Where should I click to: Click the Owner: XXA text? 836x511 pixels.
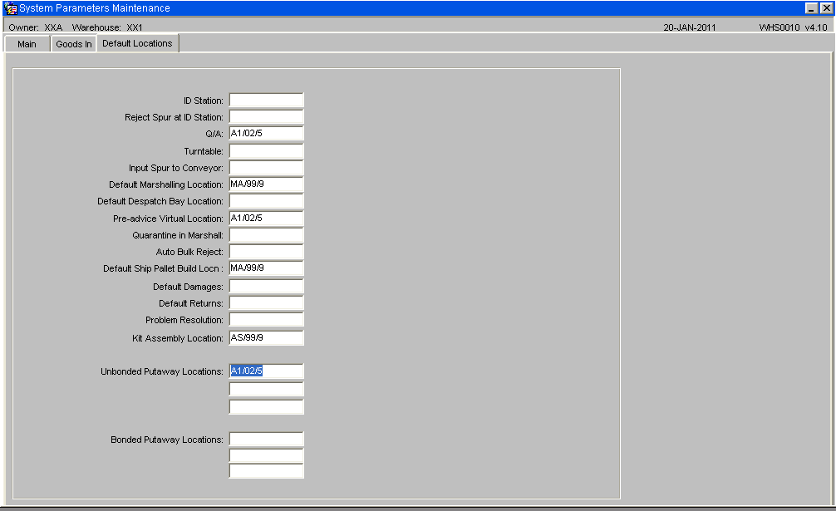[x=35, y=27]
